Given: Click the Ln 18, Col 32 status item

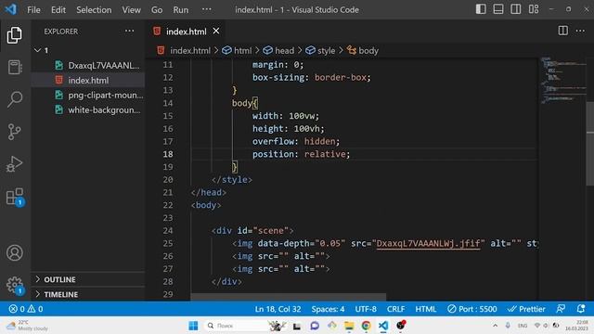Looking at the screenshot, I should pyautogui.click(x=278, y=309).
